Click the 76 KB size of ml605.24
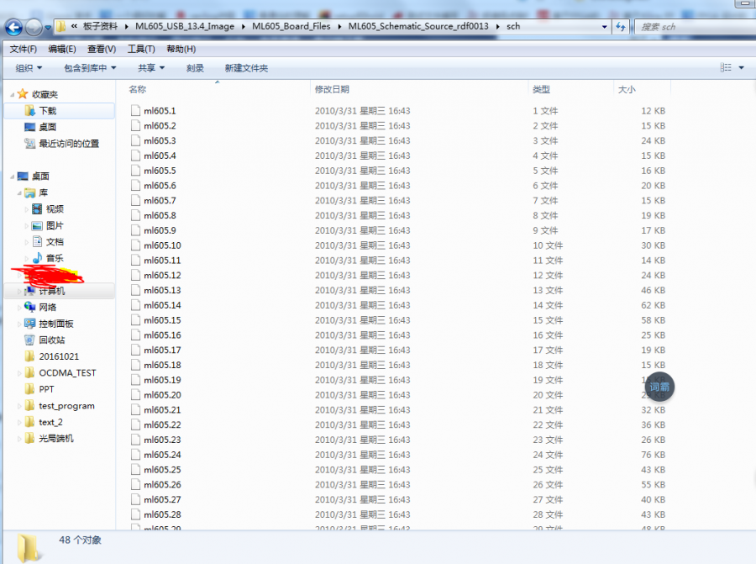756x564 pixels. tap(653, 455)
